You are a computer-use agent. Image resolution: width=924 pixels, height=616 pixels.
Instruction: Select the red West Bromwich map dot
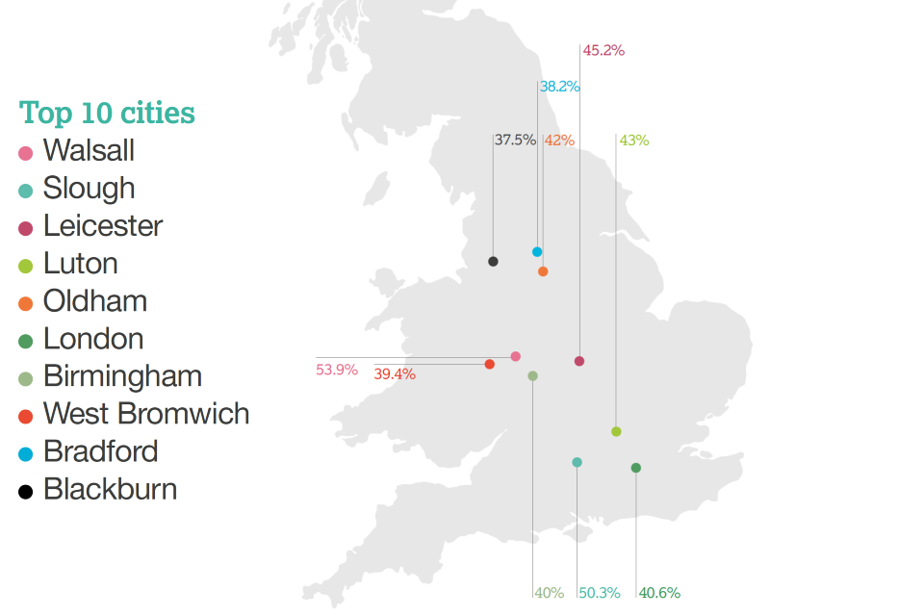point(490,364)
